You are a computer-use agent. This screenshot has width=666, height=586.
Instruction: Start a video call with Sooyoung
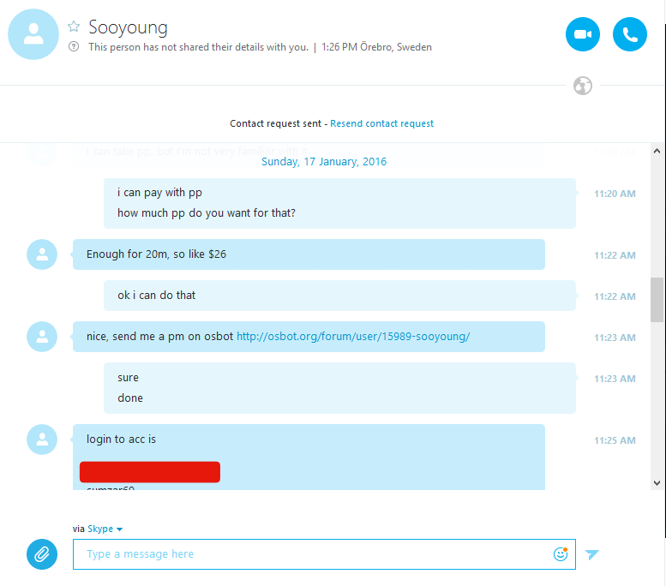tap(582, 34)
